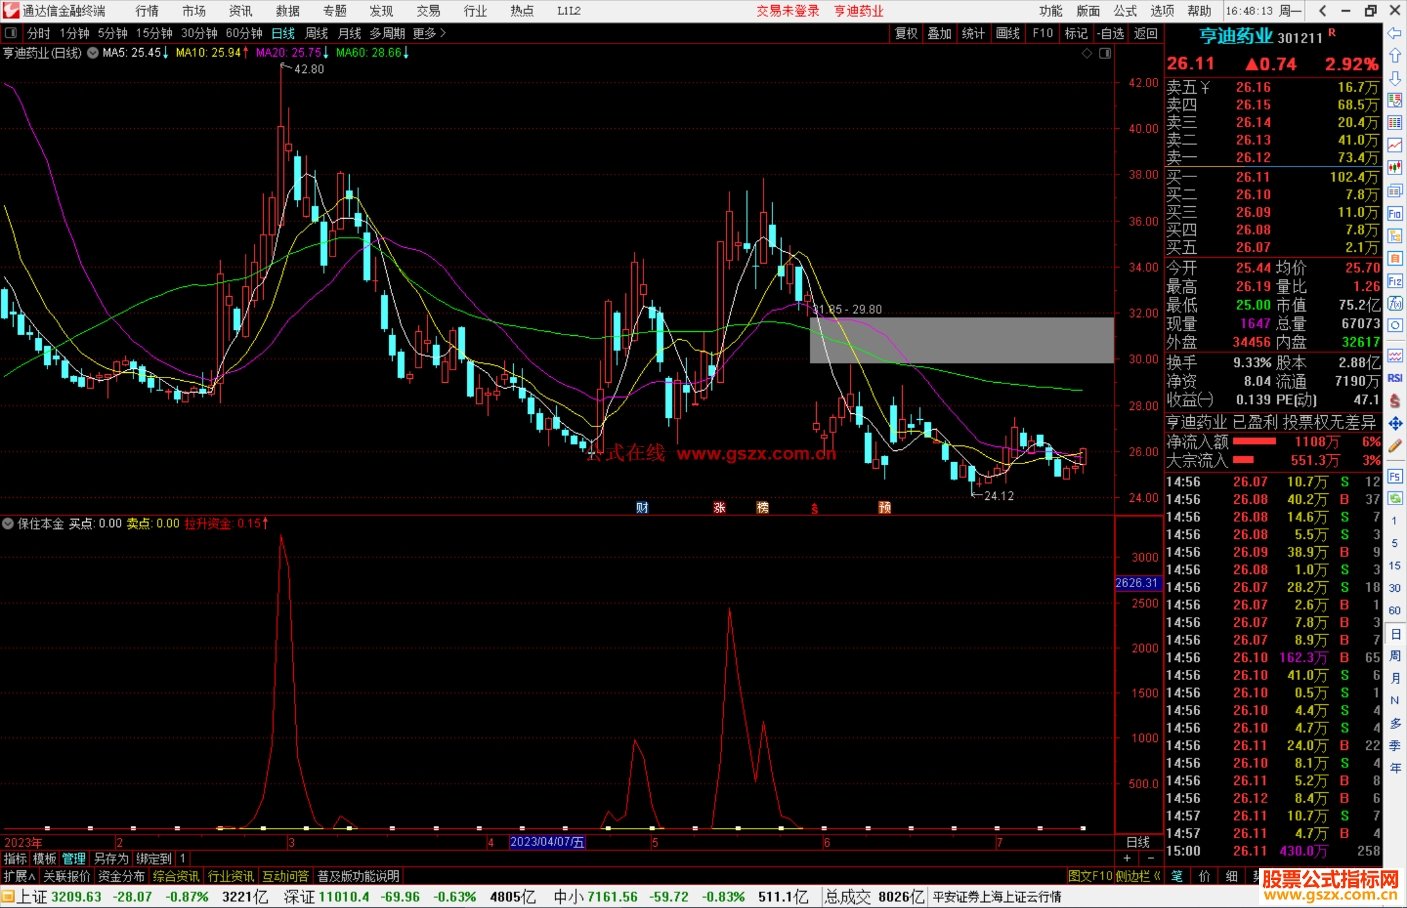Viewport: 1407px width, 908px height.
Task: Click the 另存为 button
Action: click(111, 859)
